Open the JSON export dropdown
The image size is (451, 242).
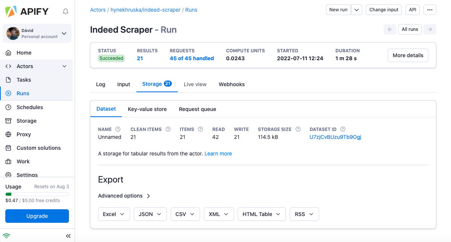[x=150, y=214]
